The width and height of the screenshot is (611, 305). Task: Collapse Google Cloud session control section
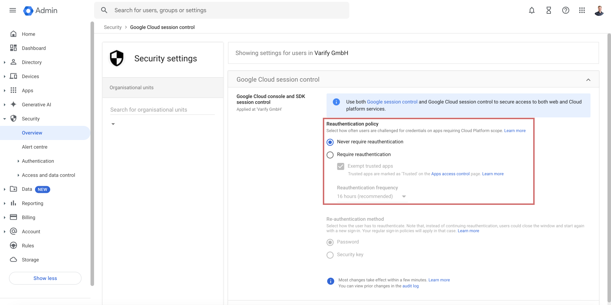click(588, 80)
